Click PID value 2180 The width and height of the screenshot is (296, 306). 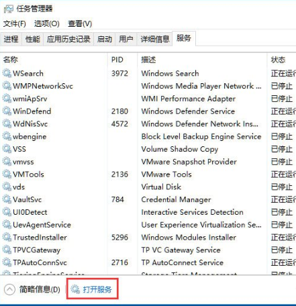[x=119, y=111]
